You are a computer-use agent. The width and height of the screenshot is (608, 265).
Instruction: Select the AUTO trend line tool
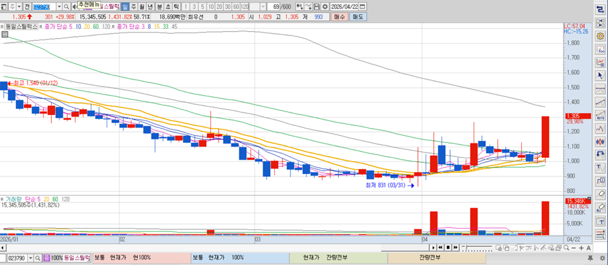[x=601, y=114]
